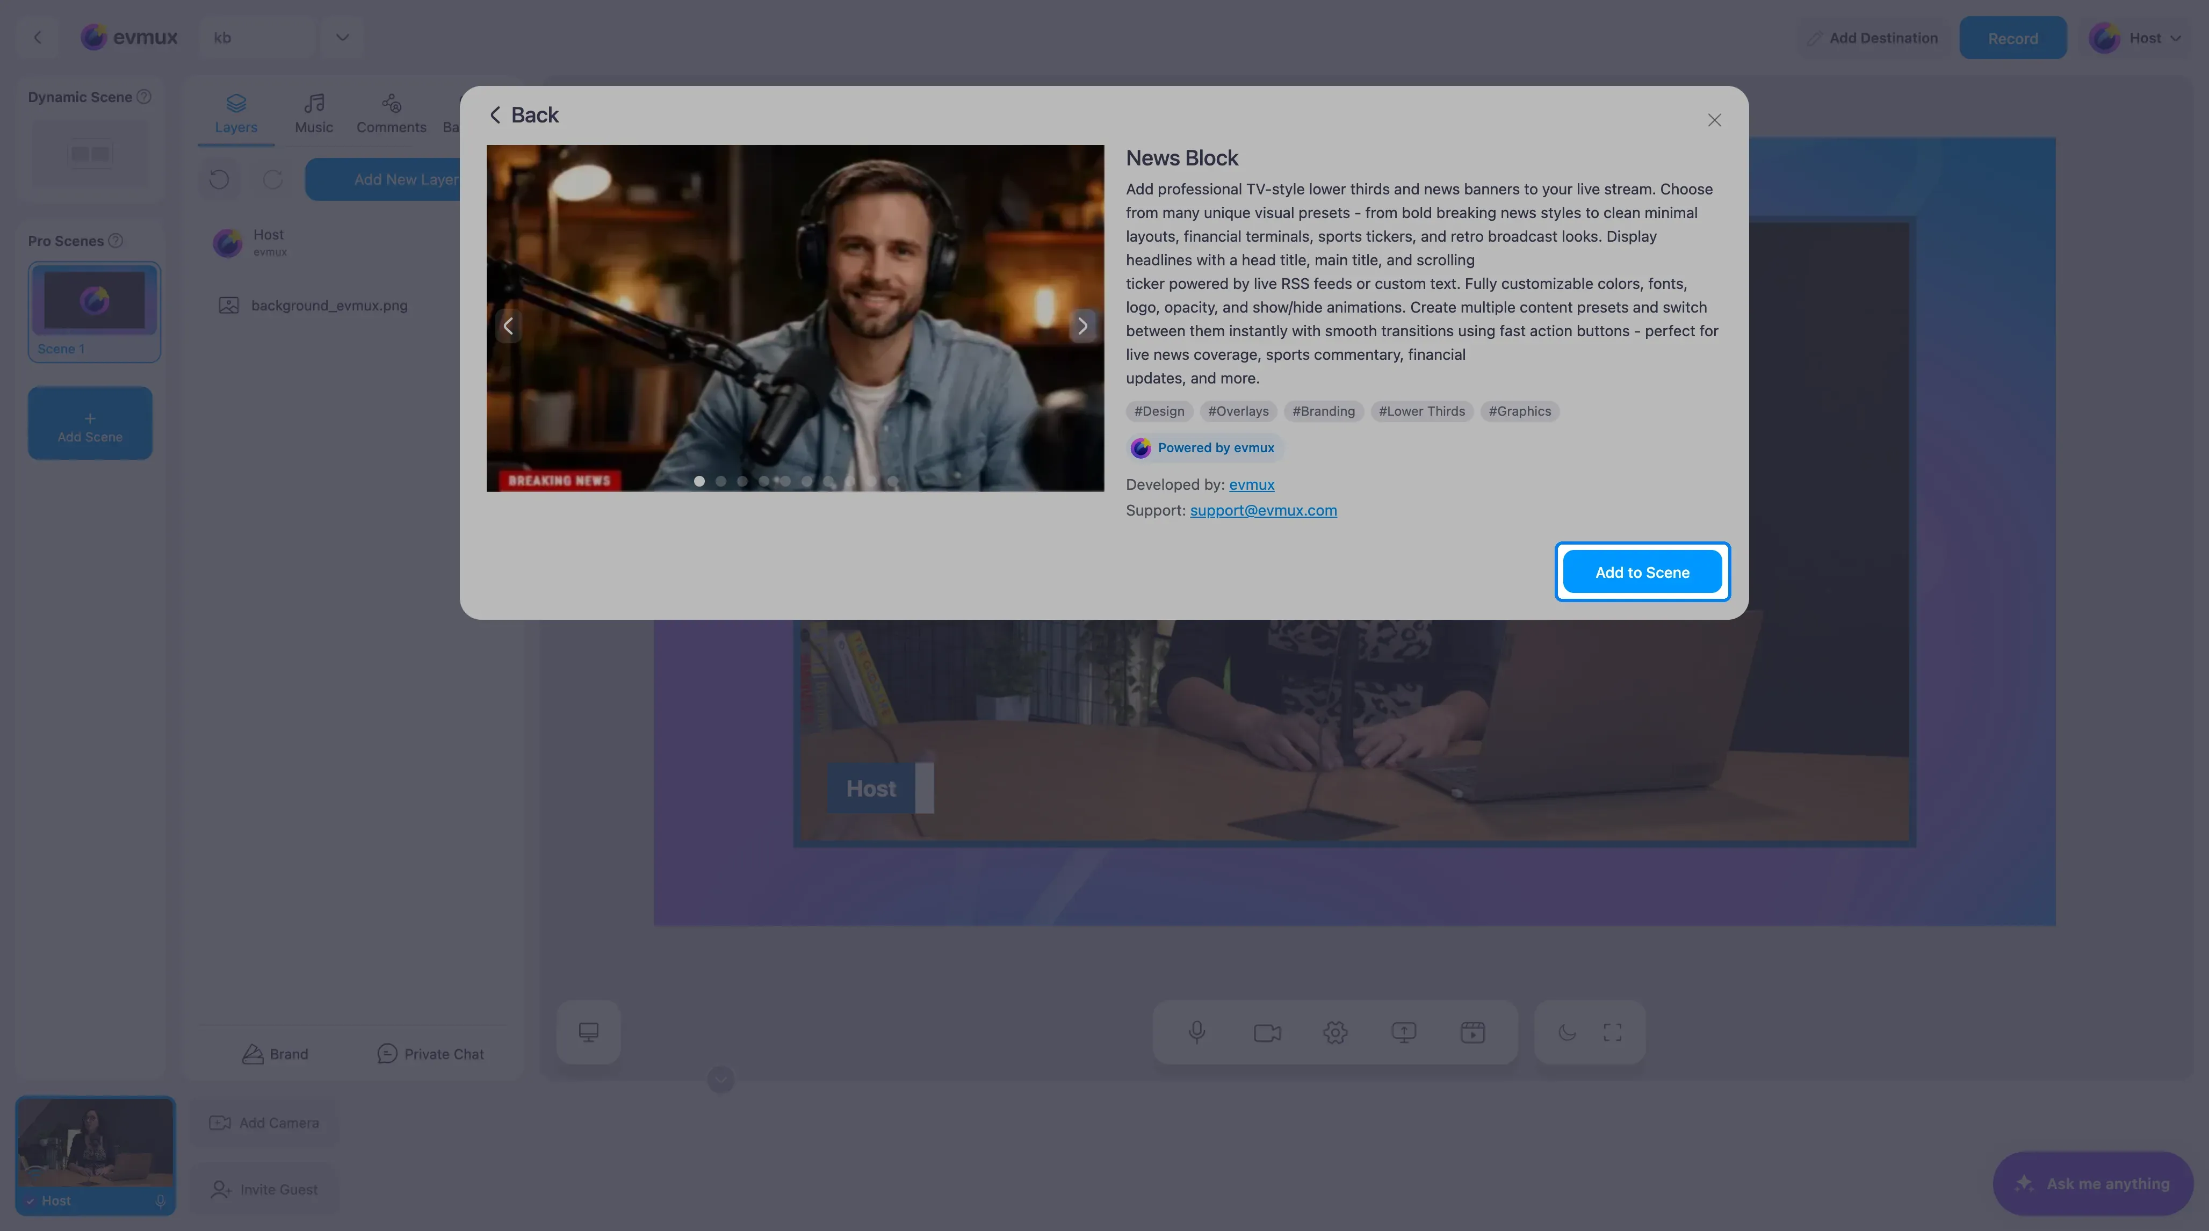Go Back from News Block details
The image size is (2209, 1231).
point(523,115)
